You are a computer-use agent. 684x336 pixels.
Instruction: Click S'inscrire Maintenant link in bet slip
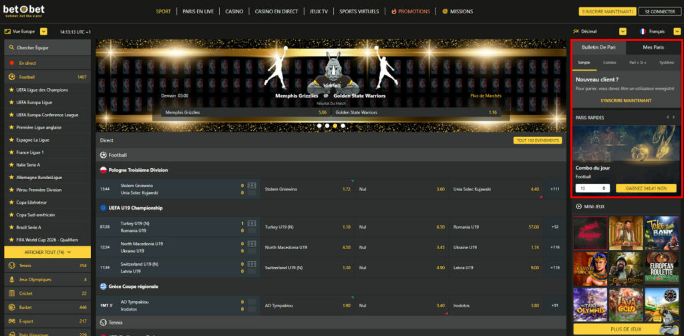(x=625, y=100)
